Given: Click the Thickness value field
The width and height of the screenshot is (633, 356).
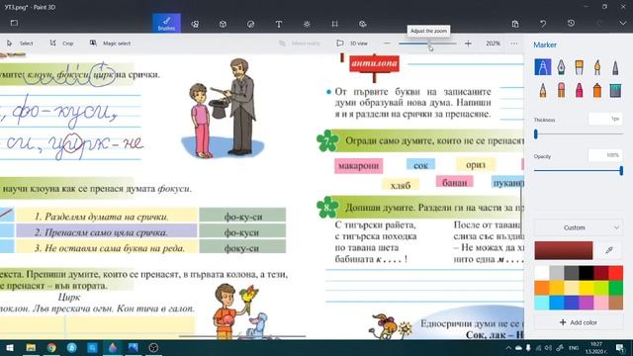Looking at the screenshot, I should pos(604,119).
